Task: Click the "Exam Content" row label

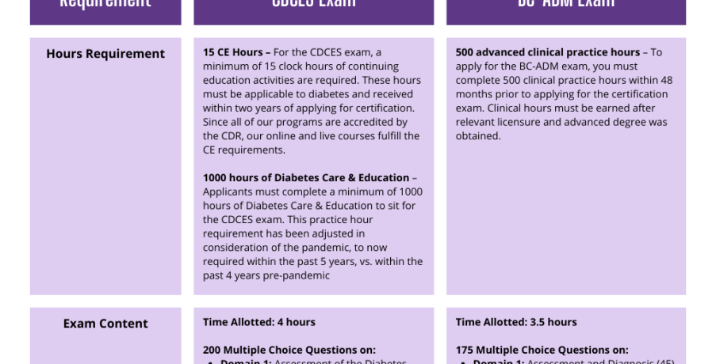Action: click(x=105, y=324)
